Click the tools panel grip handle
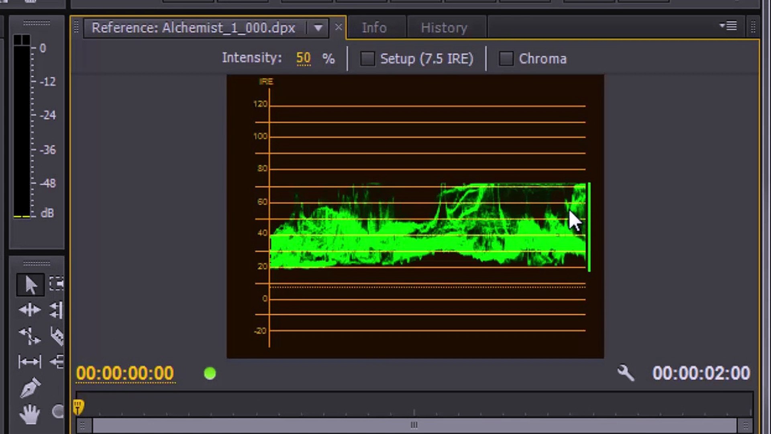 point(36,263)
